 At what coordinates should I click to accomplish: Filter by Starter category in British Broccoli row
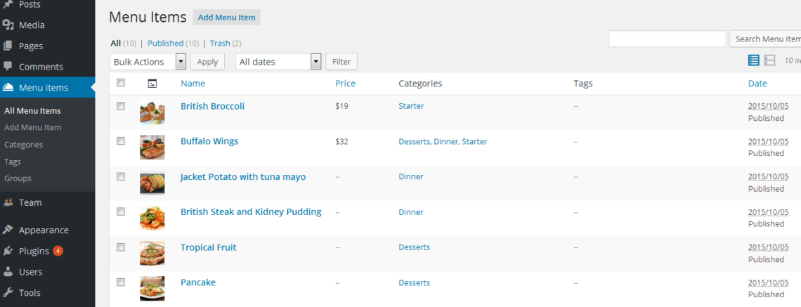click(x=411, y=106)
